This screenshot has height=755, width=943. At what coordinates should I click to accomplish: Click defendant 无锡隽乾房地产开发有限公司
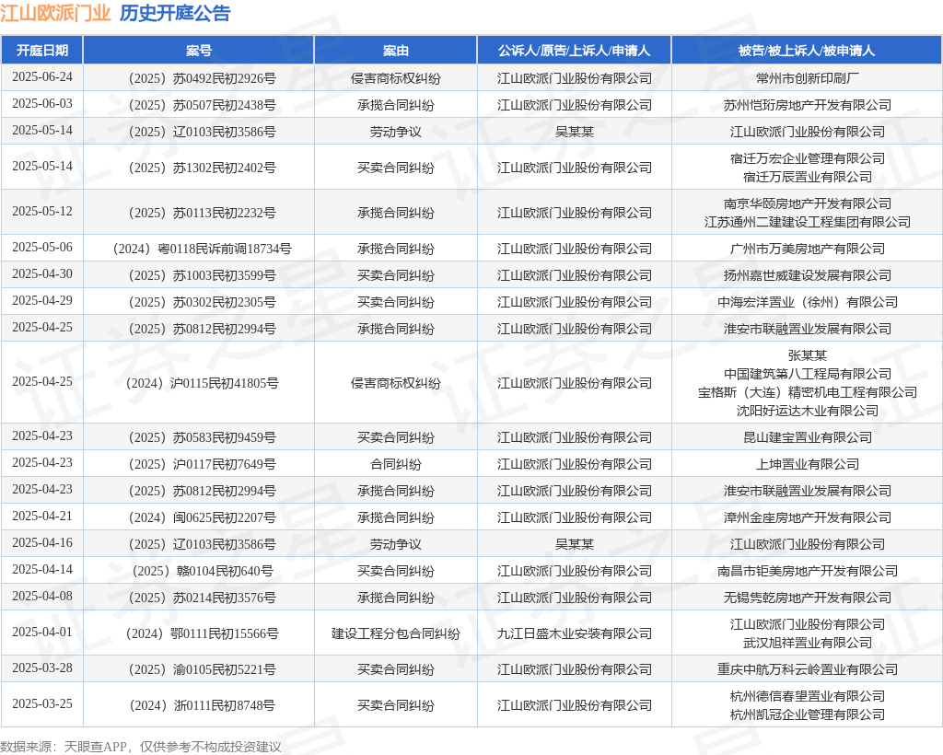coord(807,598)
